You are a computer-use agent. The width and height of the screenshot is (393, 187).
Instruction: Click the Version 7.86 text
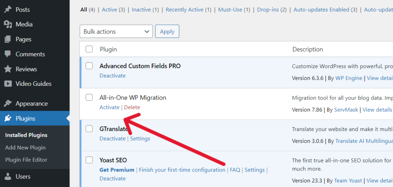(x=307, y=109)
